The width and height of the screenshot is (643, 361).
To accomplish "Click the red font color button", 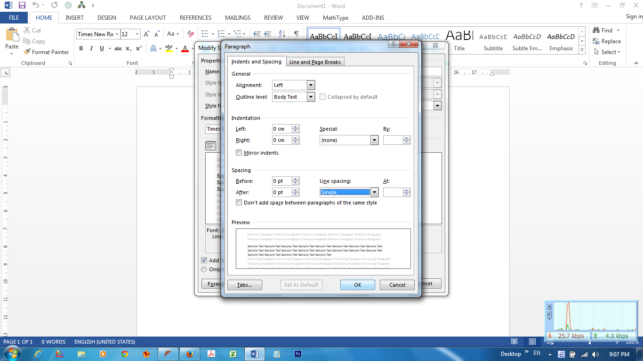I will [x=185, y=48].
